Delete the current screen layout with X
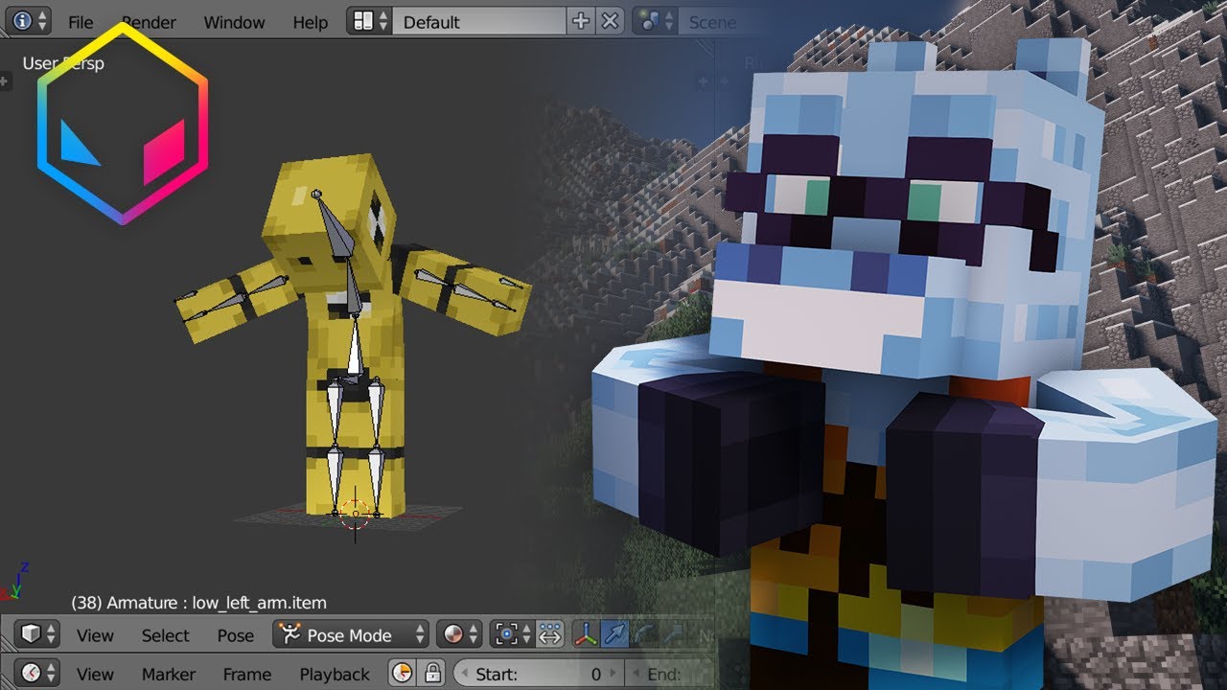Screen dimensions: 1227x690 click(611, 21)
